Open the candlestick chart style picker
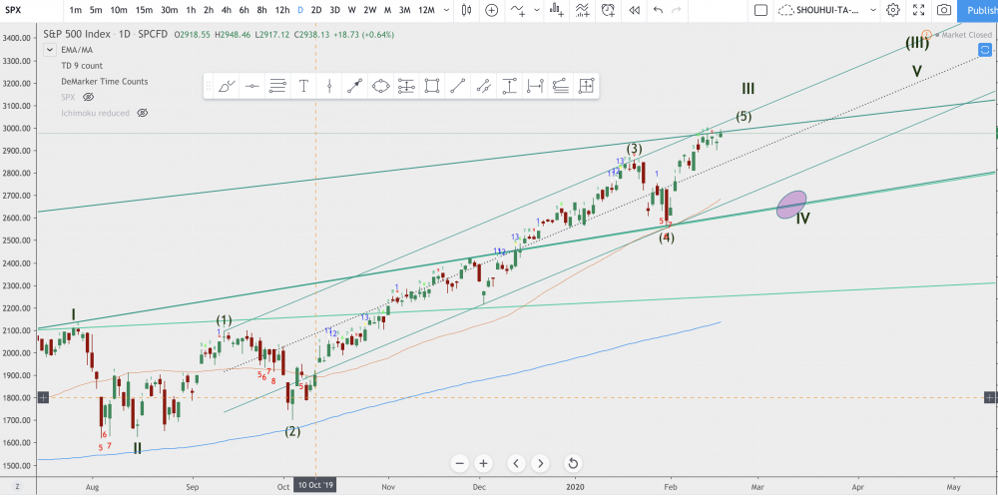 coord(466,10)
